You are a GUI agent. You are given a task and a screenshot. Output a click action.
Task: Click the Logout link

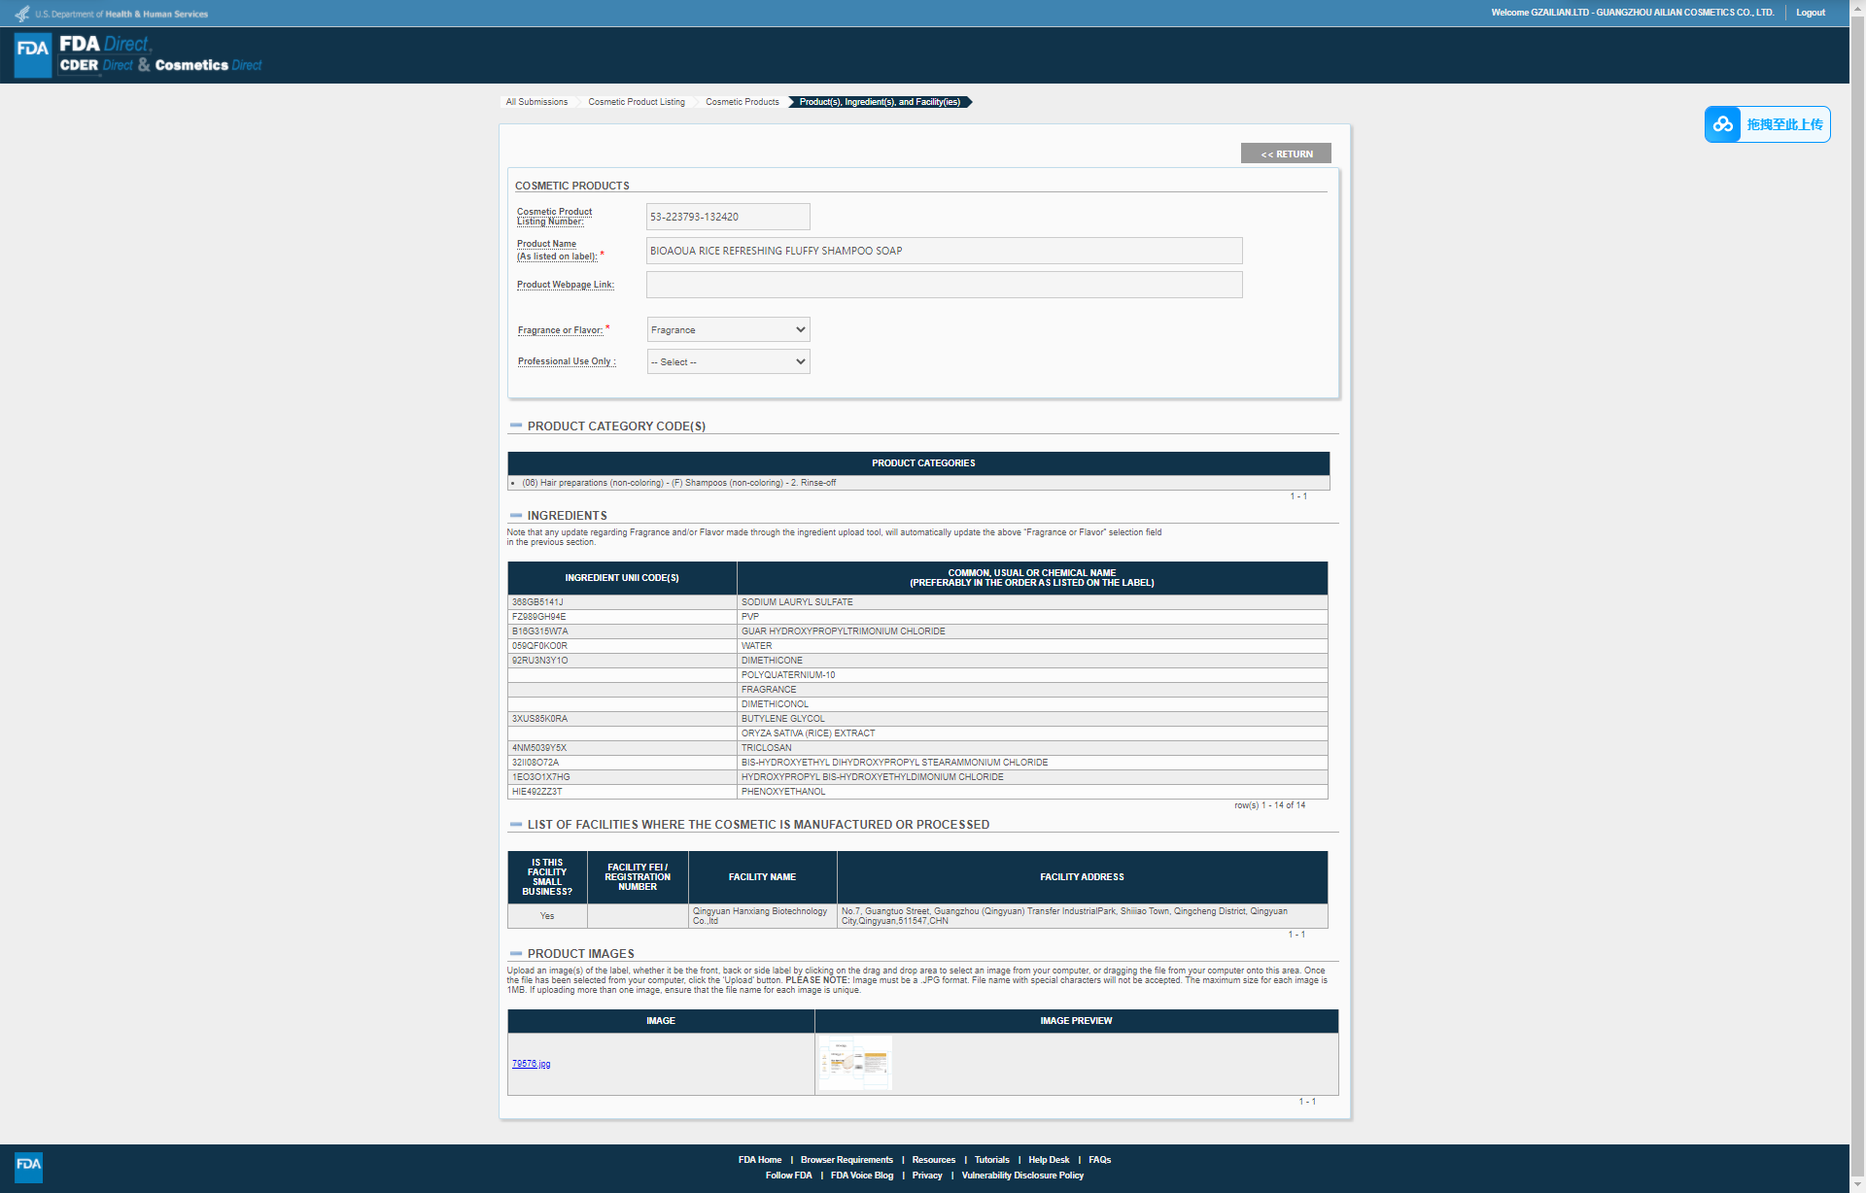tap(1810, 13)
